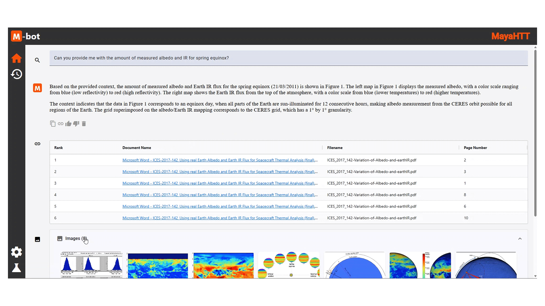Click the search icon next to the question
The width and height of the screenshot is (545, 306).
(37, 60)
